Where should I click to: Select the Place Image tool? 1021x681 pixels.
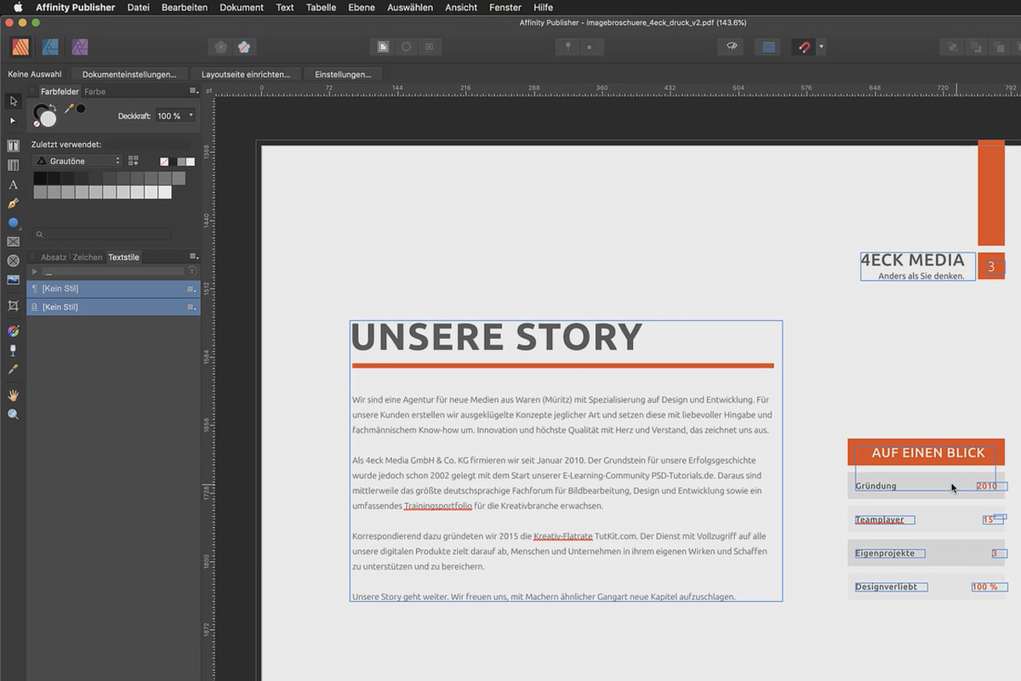pos(13,280)
